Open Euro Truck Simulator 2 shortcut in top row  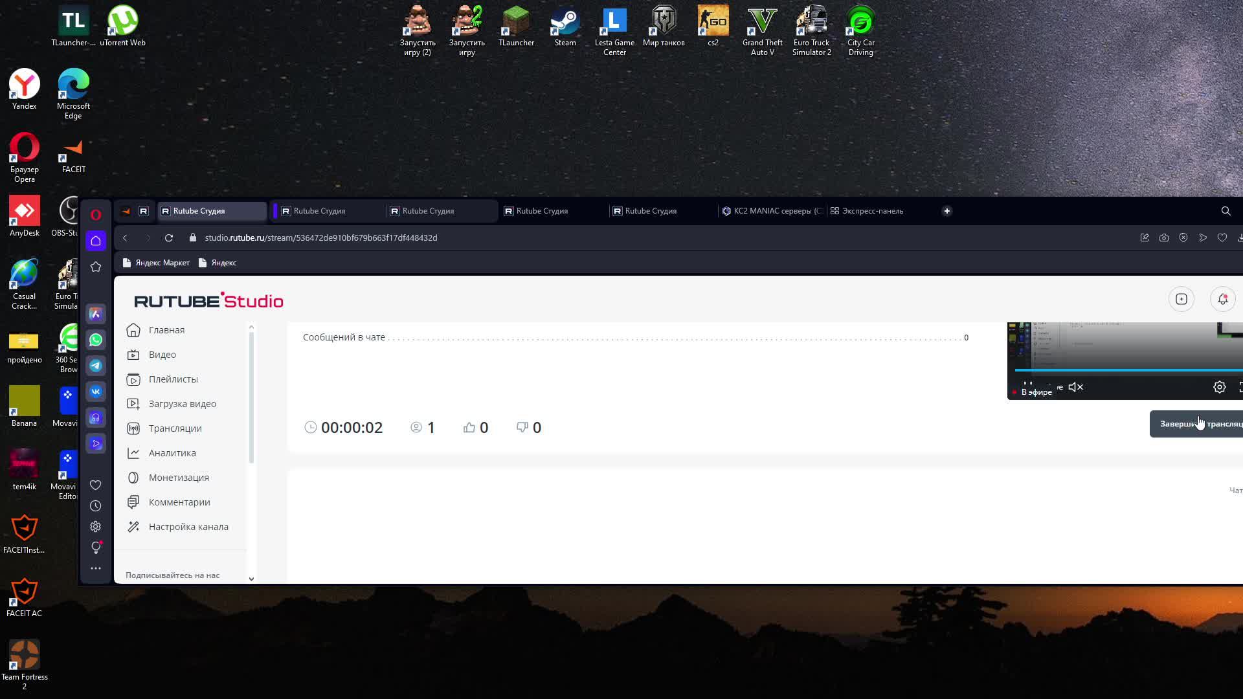[x=811, y=31]
